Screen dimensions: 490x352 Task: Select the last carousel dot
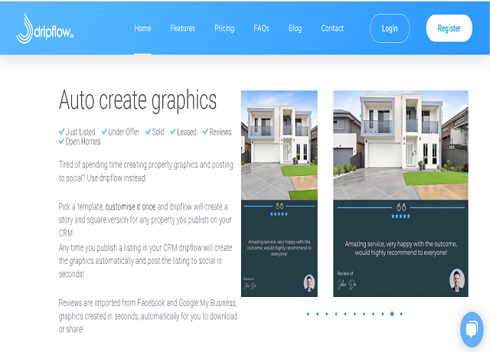tap(401, 314)
